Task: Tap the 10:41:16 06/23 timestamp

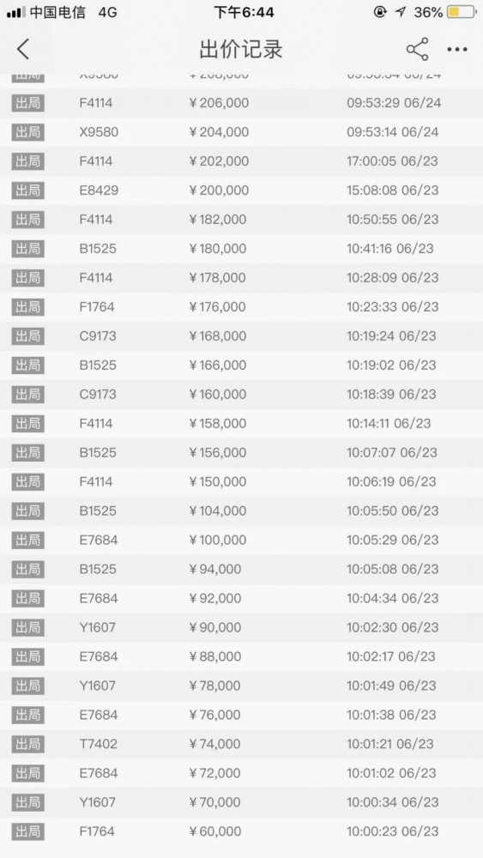Action: click(x=390, y=249)
